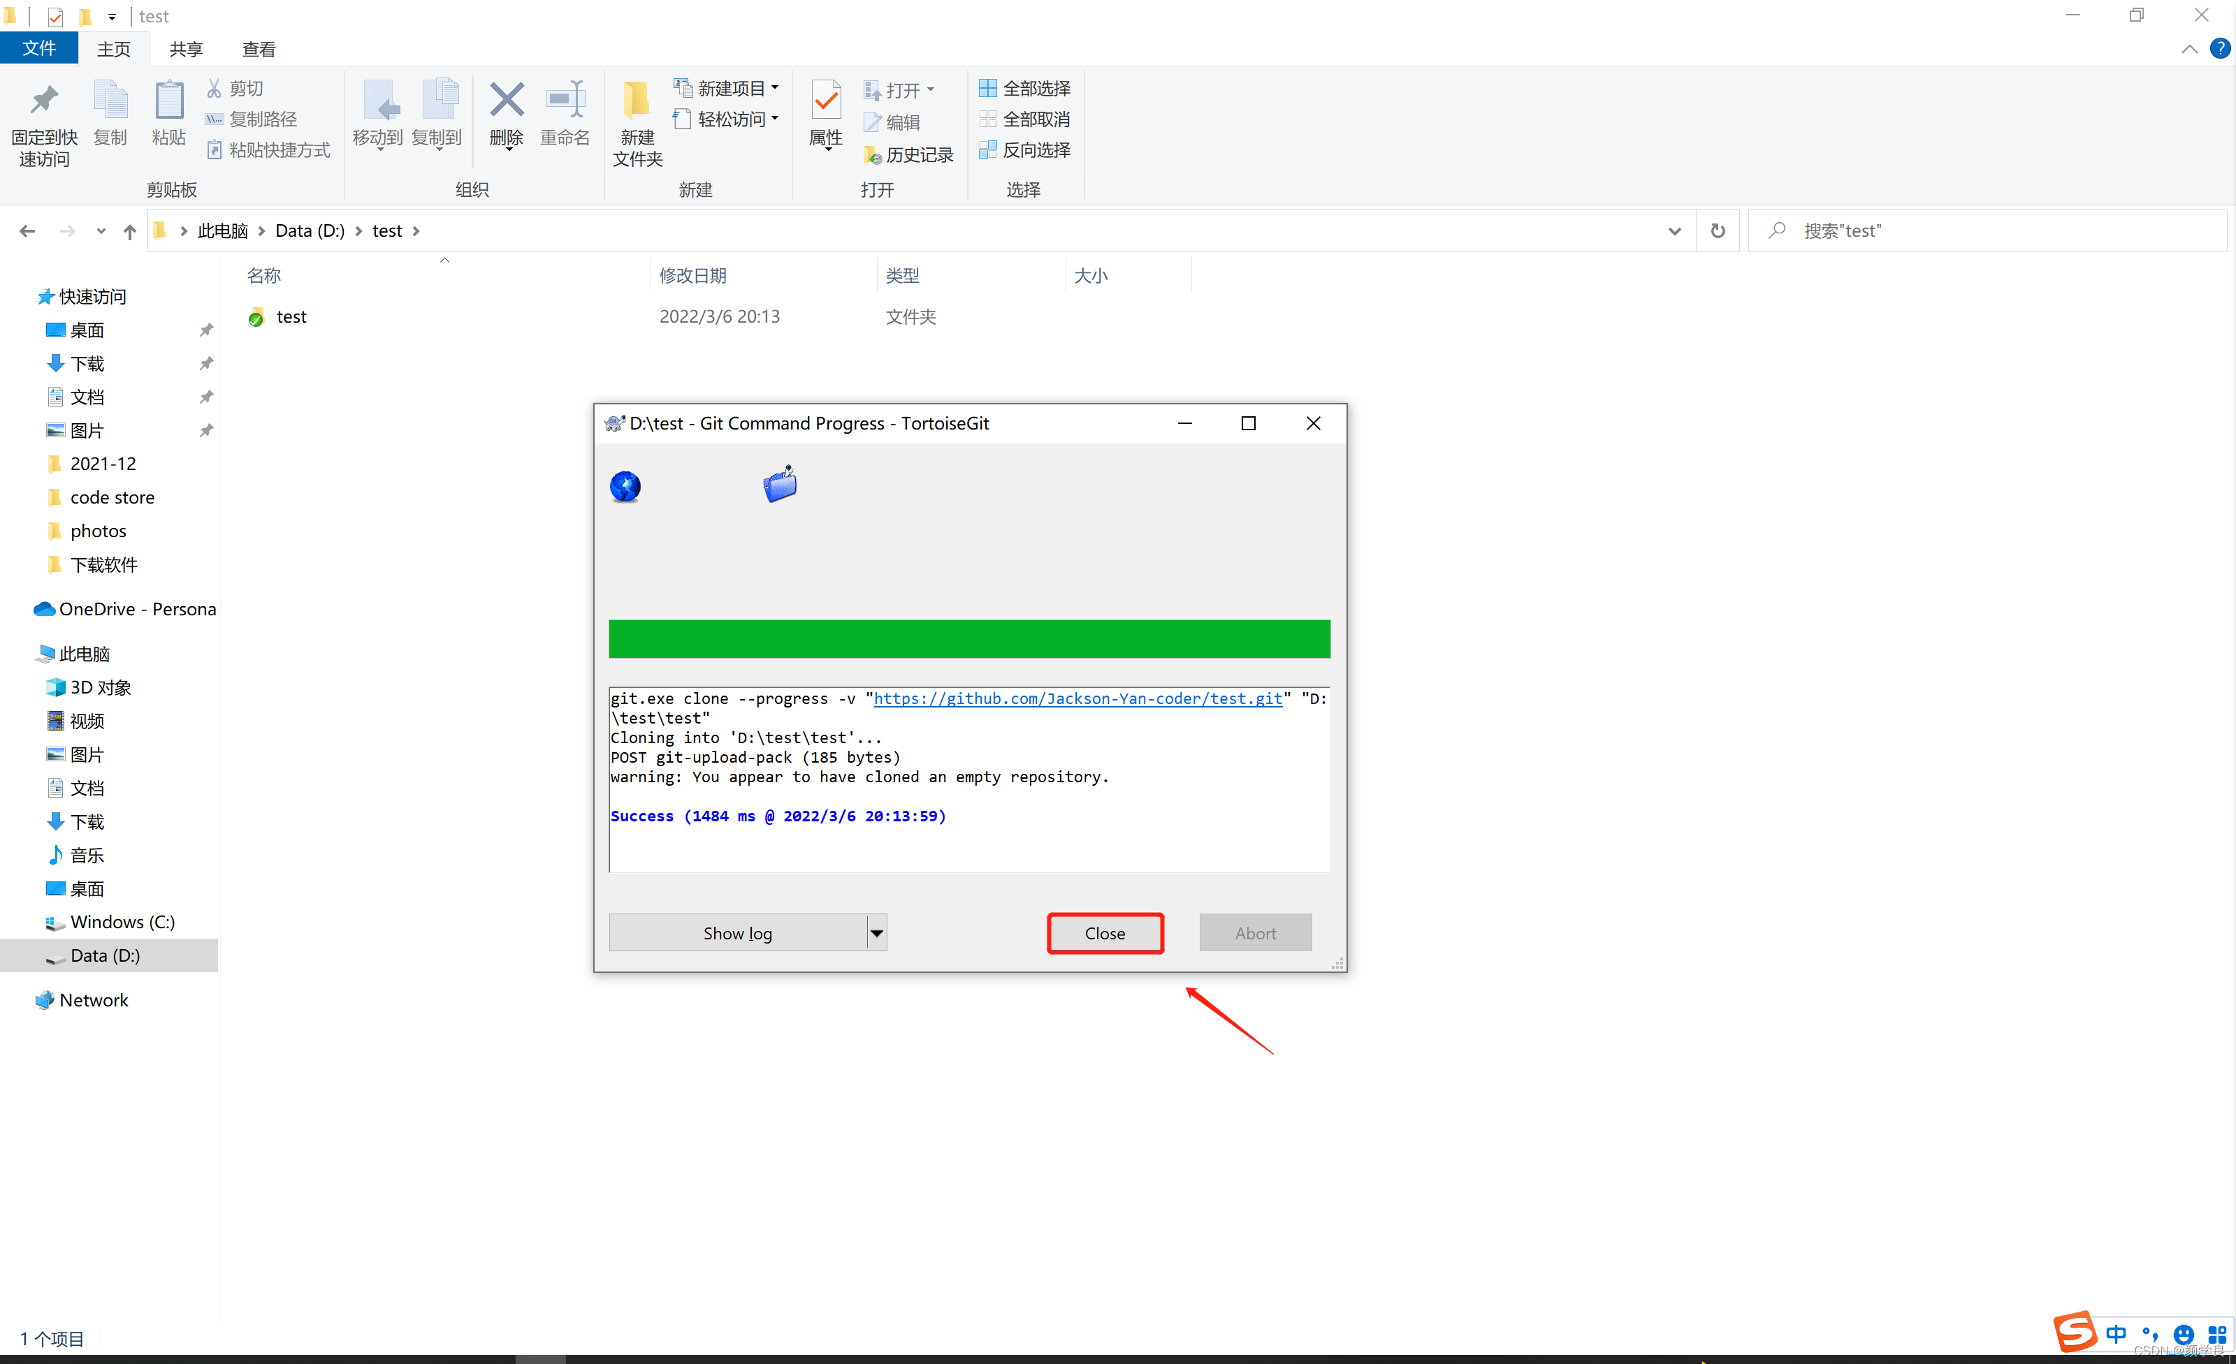The height and width of the screenshot is (1364, 2236).
Task: Open the Show log dropdown arrow
Action: (877, 932)
